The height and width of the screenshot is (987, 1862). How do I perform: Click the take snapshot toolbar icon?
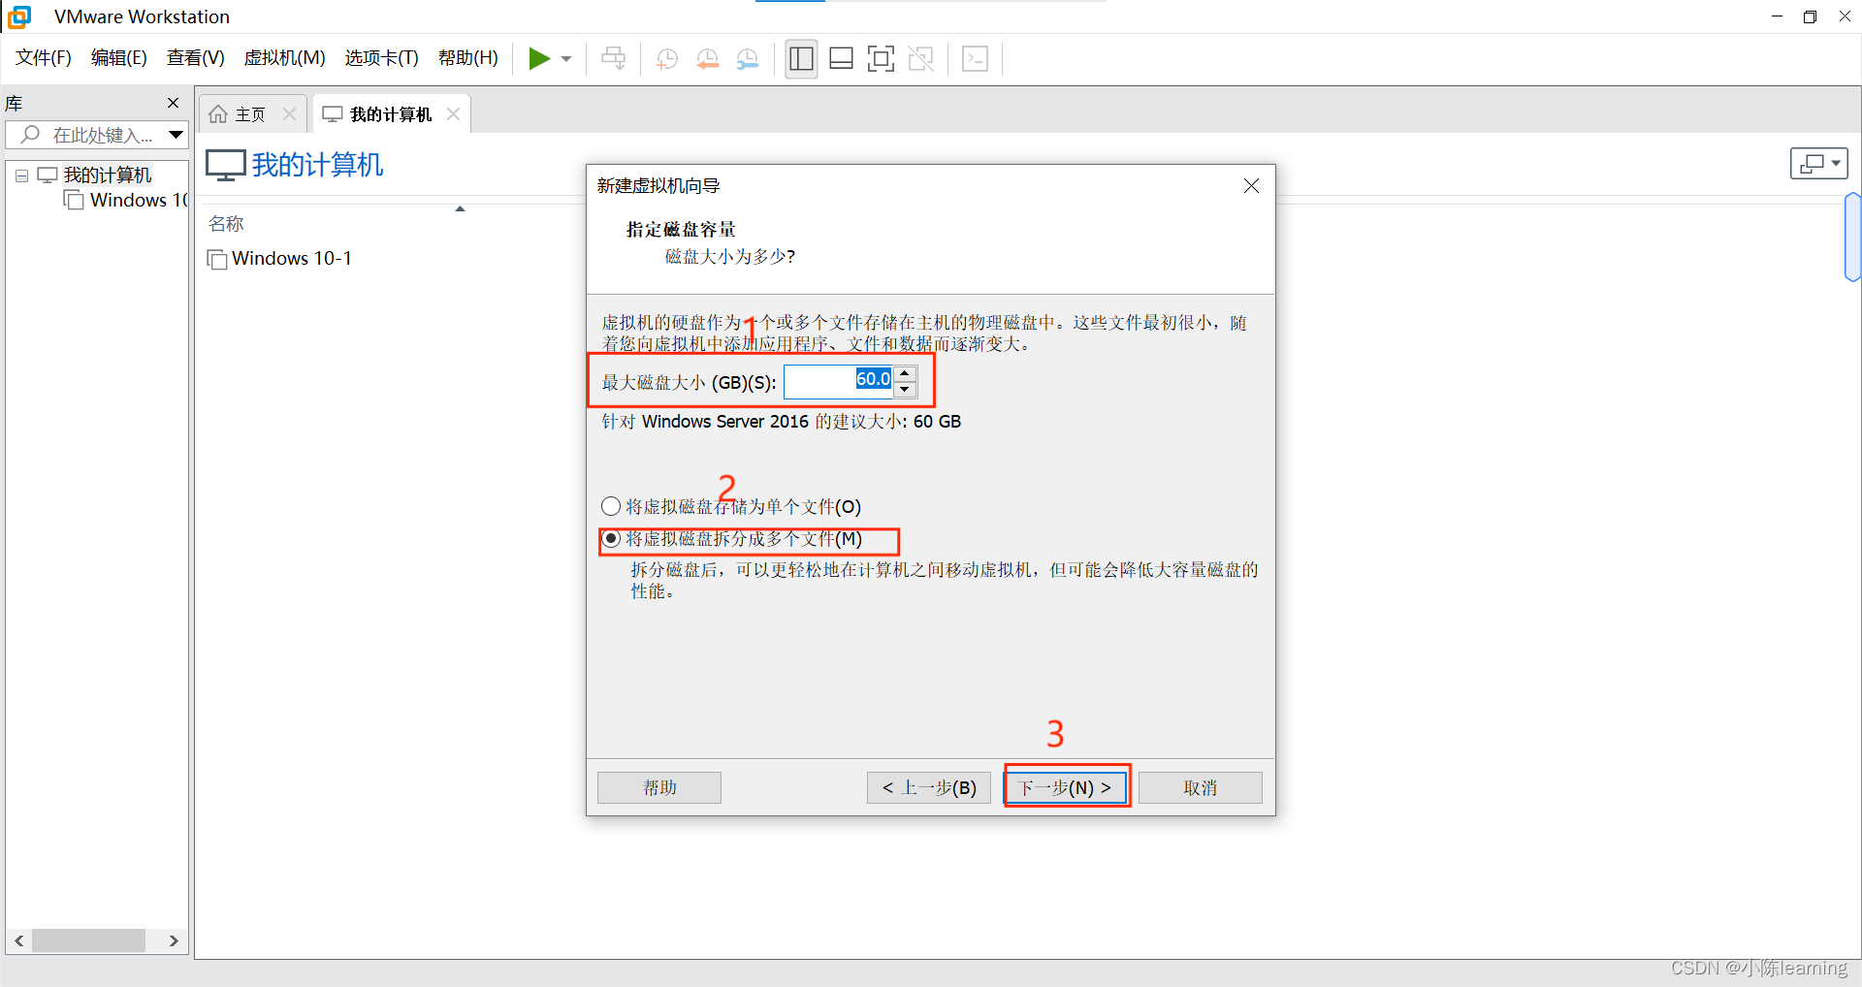click(666, 59)
